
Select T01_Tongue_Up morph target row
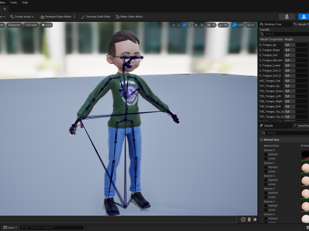[x=284, y=86]
